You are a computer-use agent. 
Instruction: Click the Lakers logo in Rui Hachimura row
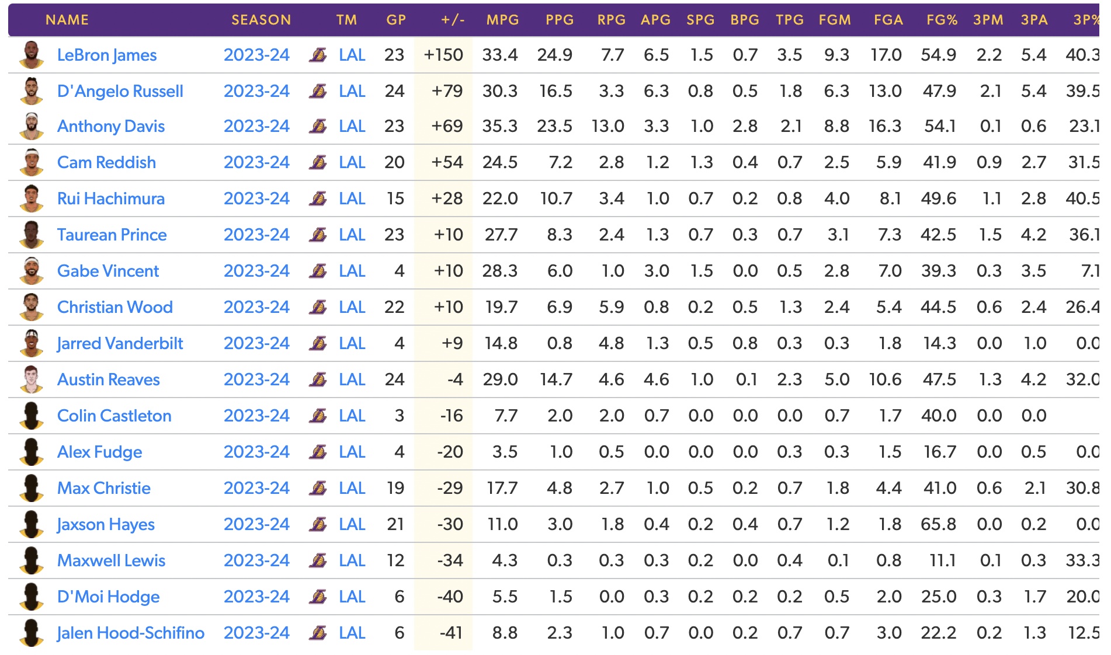pos(318,198)
